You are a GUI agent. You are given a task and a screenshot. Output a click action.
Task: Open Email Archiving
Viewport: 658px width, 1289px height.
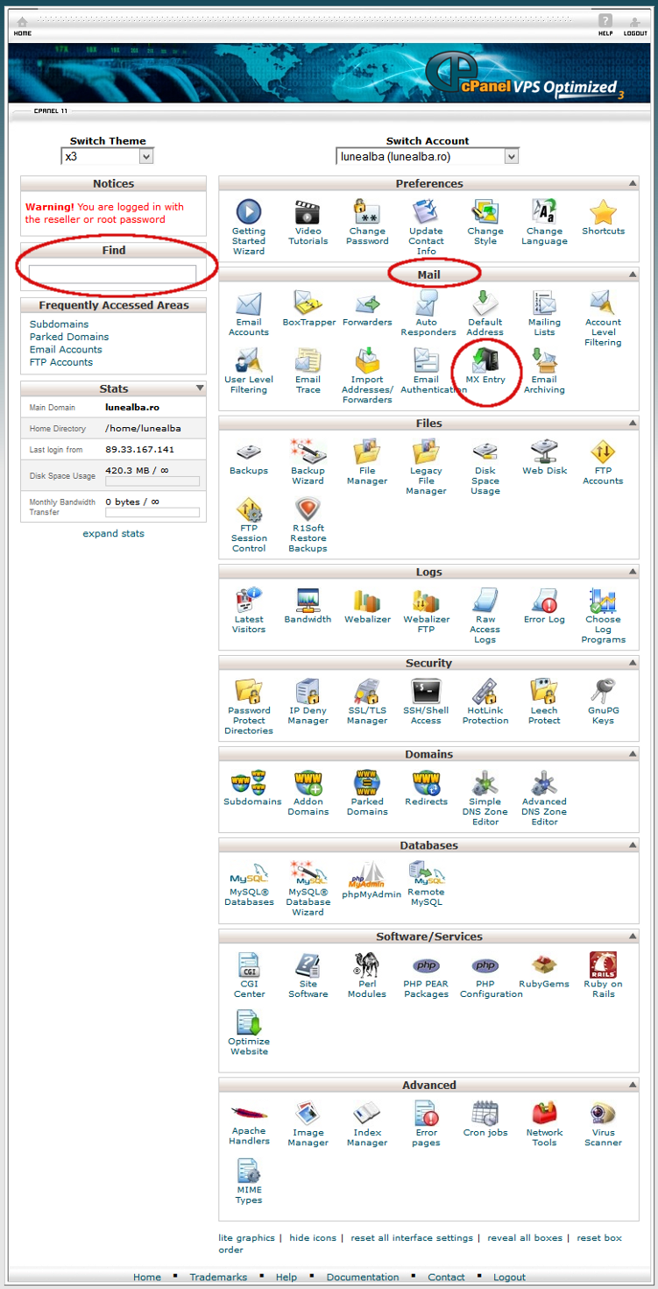[544, 371]
